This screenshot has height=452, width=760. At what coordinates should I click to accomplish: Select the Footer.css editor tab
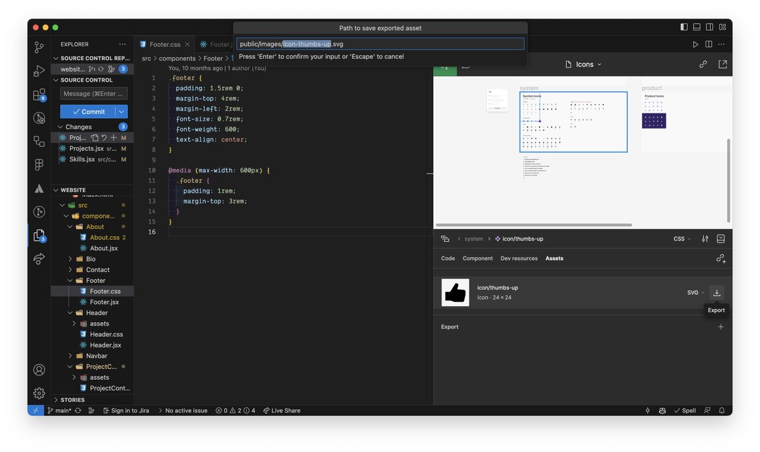pyautogui.click(x=164, y=44)
